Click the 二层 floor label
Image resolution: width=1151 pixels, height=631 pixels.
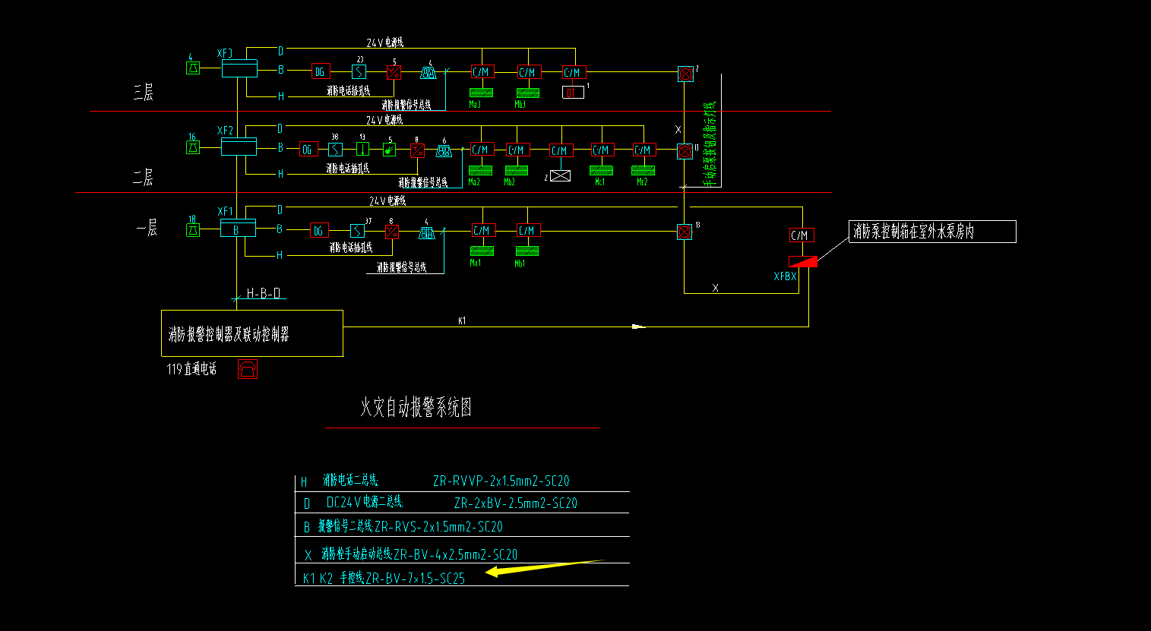[144, 178]
